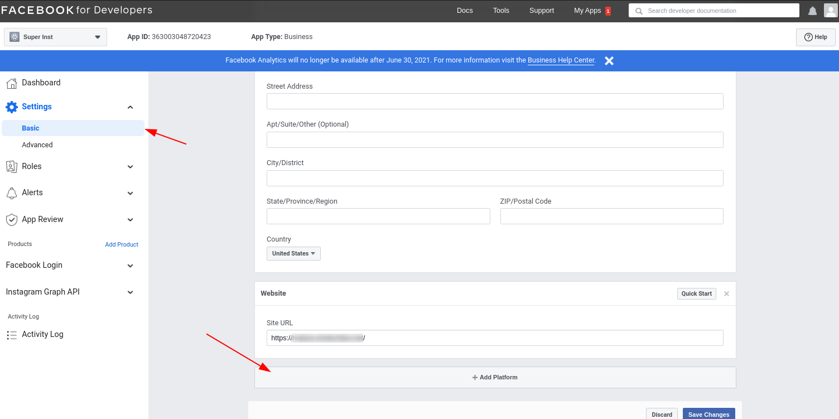This screenshot has width=839, height=419.
Task: Focus the Street Address field
Action: click(495, 102)
